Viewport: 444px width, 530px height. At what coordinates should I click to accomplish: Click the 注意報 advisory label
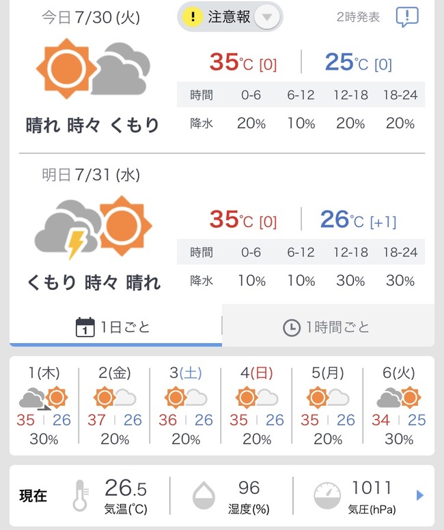pyautogui.click(x=229, y=16)
